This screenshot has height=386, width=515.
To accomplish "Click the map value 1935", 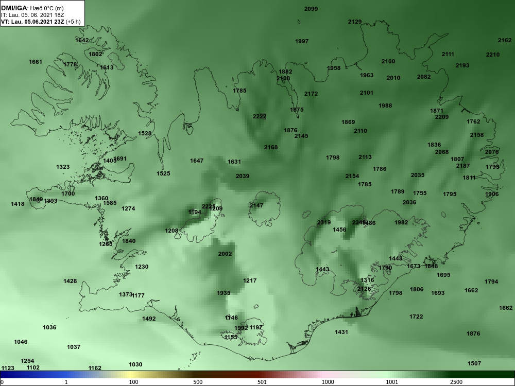I will pos(224,293).
